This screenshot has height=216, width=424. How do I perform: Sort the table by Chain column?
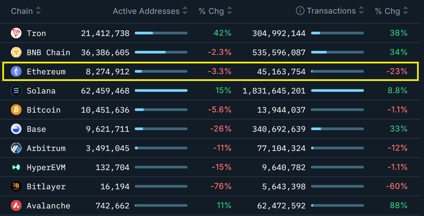click(x=38, y=11)
